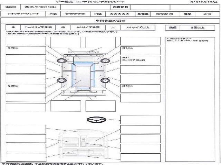Click the 車両状態の説明 heading

point(110,21)
